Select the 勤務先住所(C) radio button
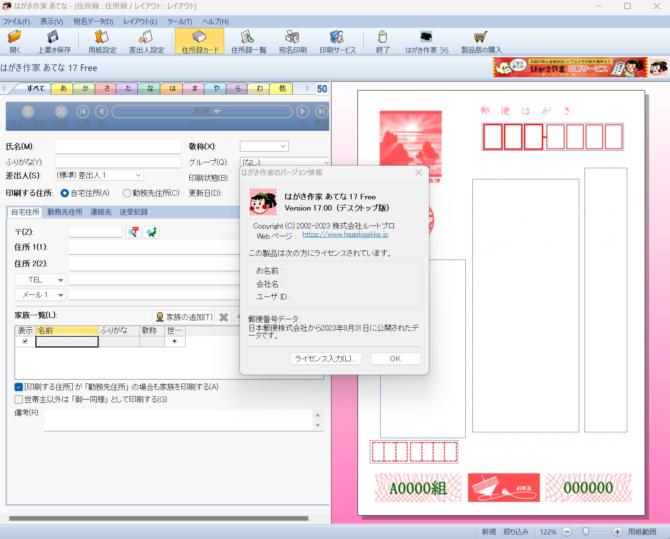The image size is (670, 539). click(127, 193)
